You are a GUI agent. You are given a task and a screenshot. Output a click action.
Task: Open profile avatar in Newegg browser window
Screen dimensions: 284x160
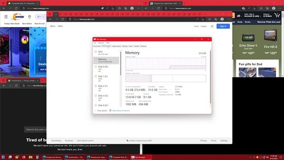132,8
